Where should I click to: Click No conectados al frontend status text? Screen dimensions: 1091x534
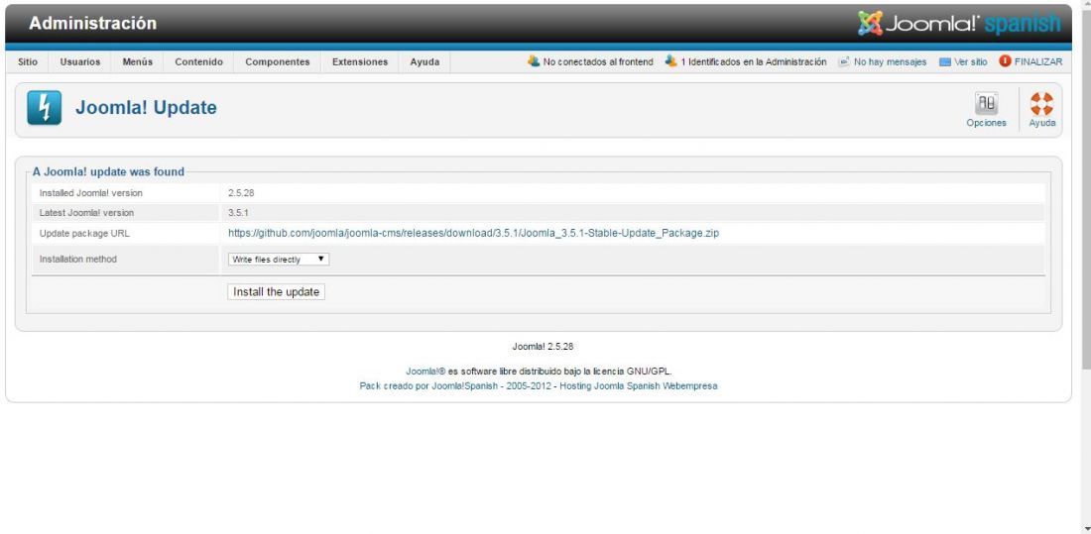[x=598, y=61]
